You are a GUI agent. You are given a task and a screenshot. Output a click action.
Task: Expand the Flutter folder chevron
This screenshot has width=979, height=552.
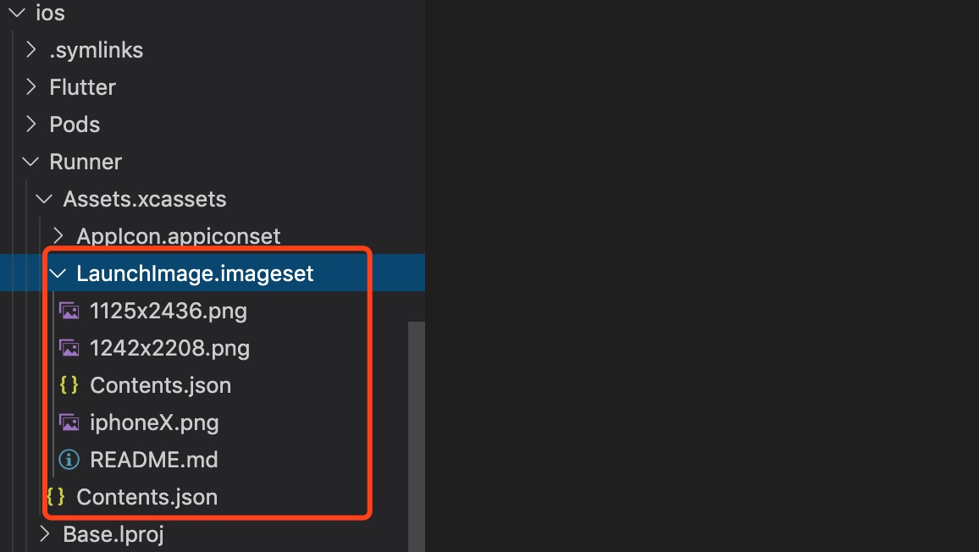31,87
